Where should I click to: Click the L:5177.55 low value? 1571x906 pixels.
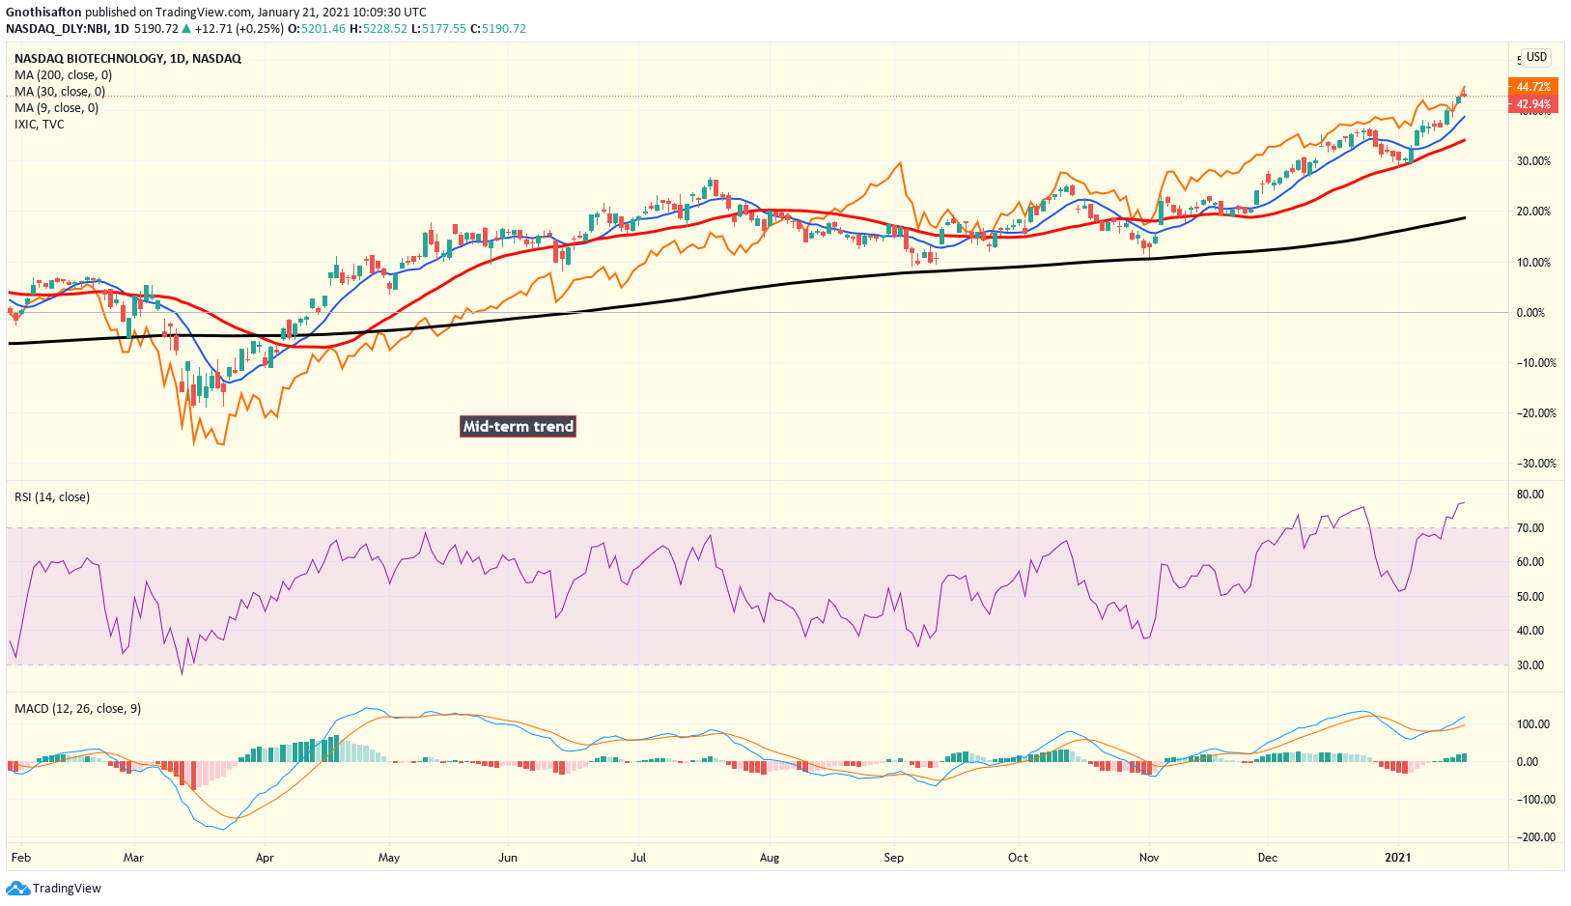point(438,29)
